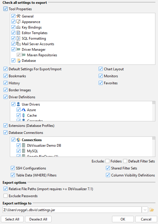
Task: Click the Database tree icon
Action: click(19, 61)
